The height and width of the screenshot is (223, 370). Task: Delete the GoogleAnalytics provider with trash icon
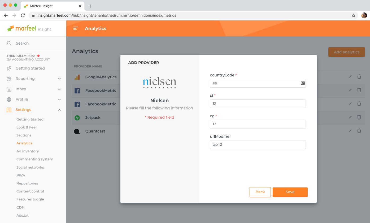click(x=359, y=76)
